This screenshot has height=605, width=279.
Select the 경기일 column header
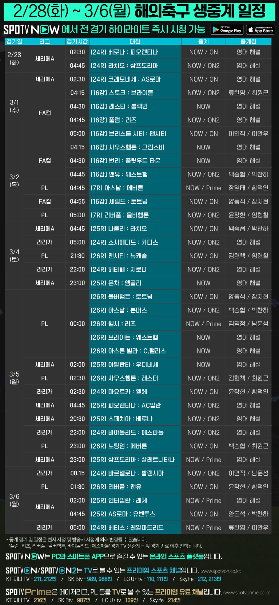(14, 42)
